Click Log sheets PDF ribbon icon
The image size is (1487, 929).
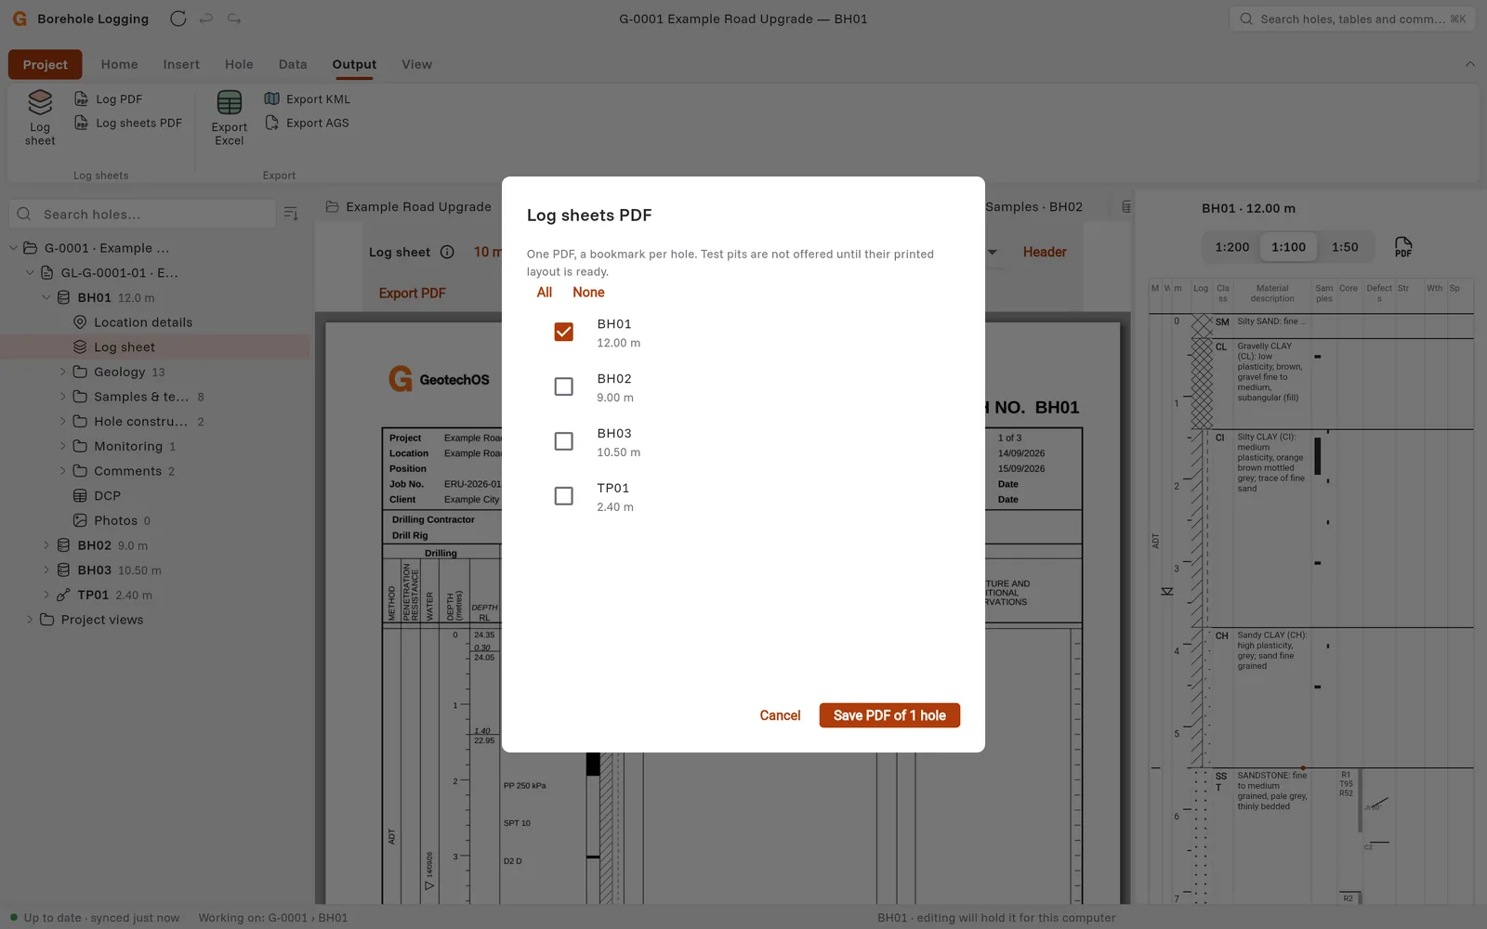pyautogui.click(x=82, y=123)
